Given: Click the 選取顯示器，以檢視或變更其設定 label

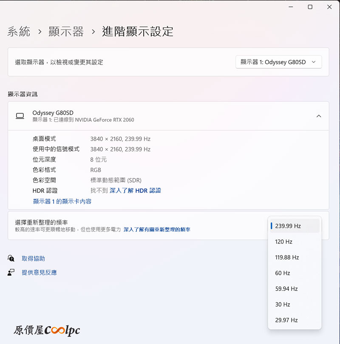Looking at the screenshot, I should coord(59,62).
